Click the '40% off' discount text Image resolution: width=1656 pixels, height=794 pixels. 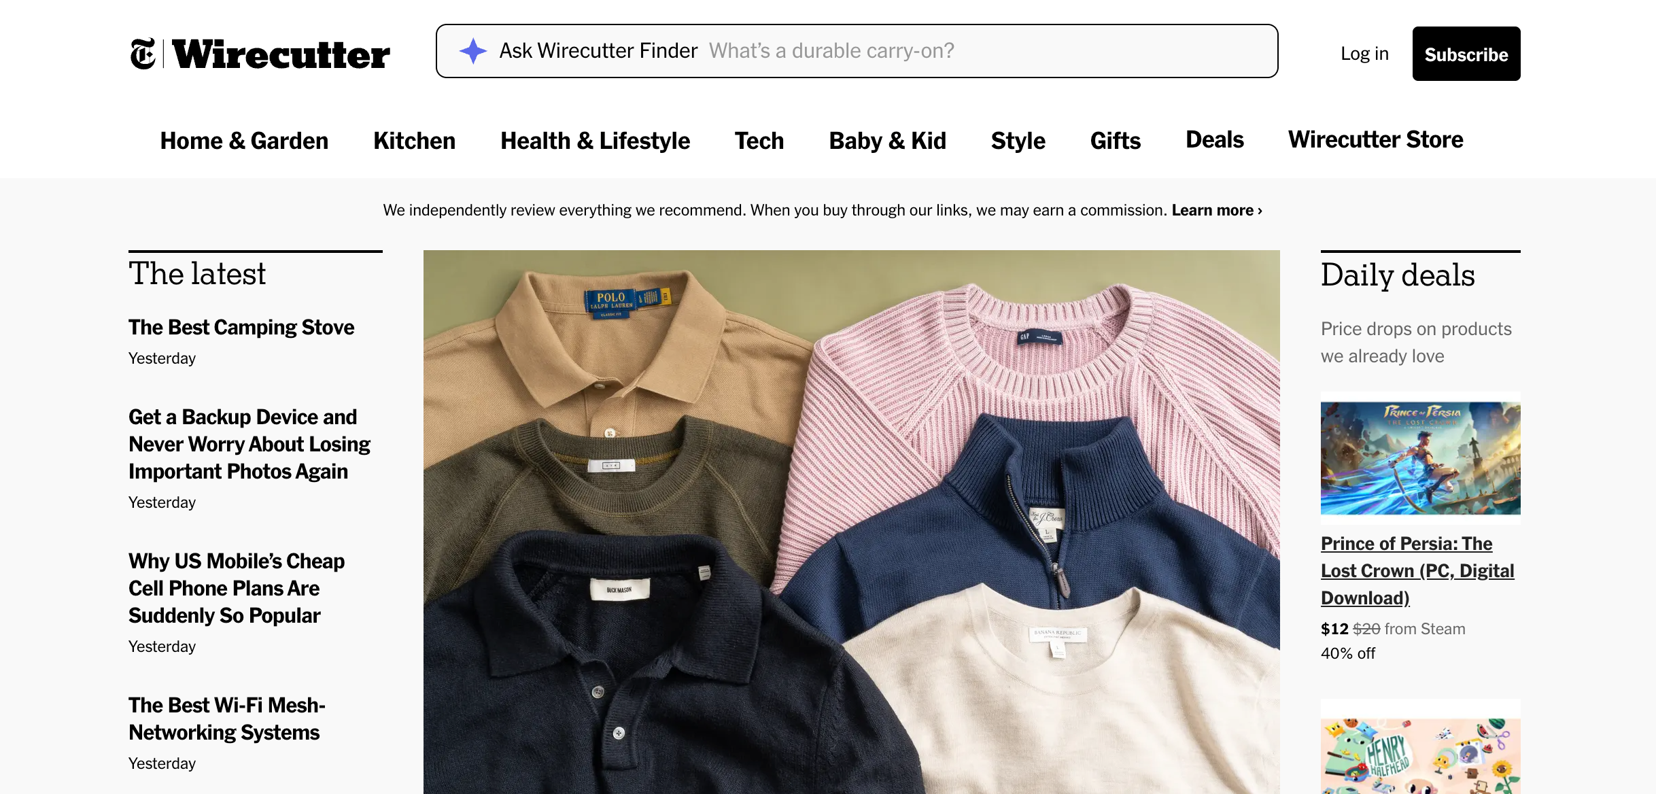[1347, 653]
